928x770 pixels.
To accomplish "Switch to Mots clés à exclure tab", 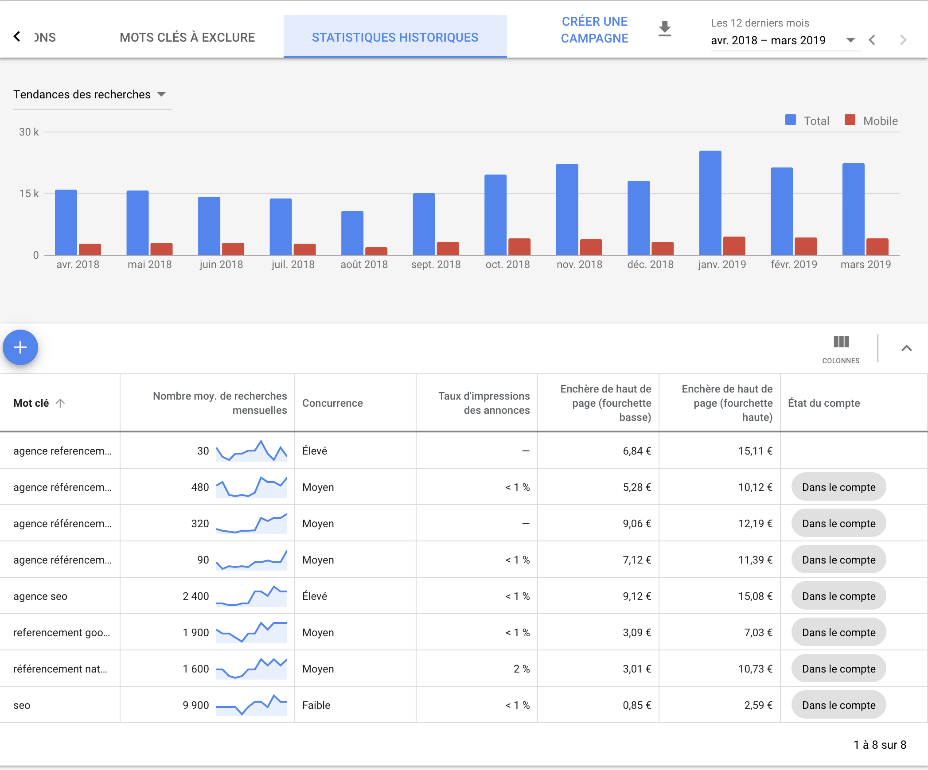I will point(187,37).
